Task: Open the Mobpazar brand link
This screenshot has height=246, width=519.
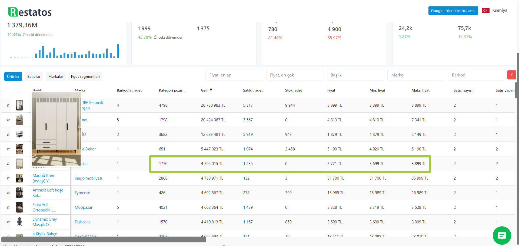Action: click(84, 207)
